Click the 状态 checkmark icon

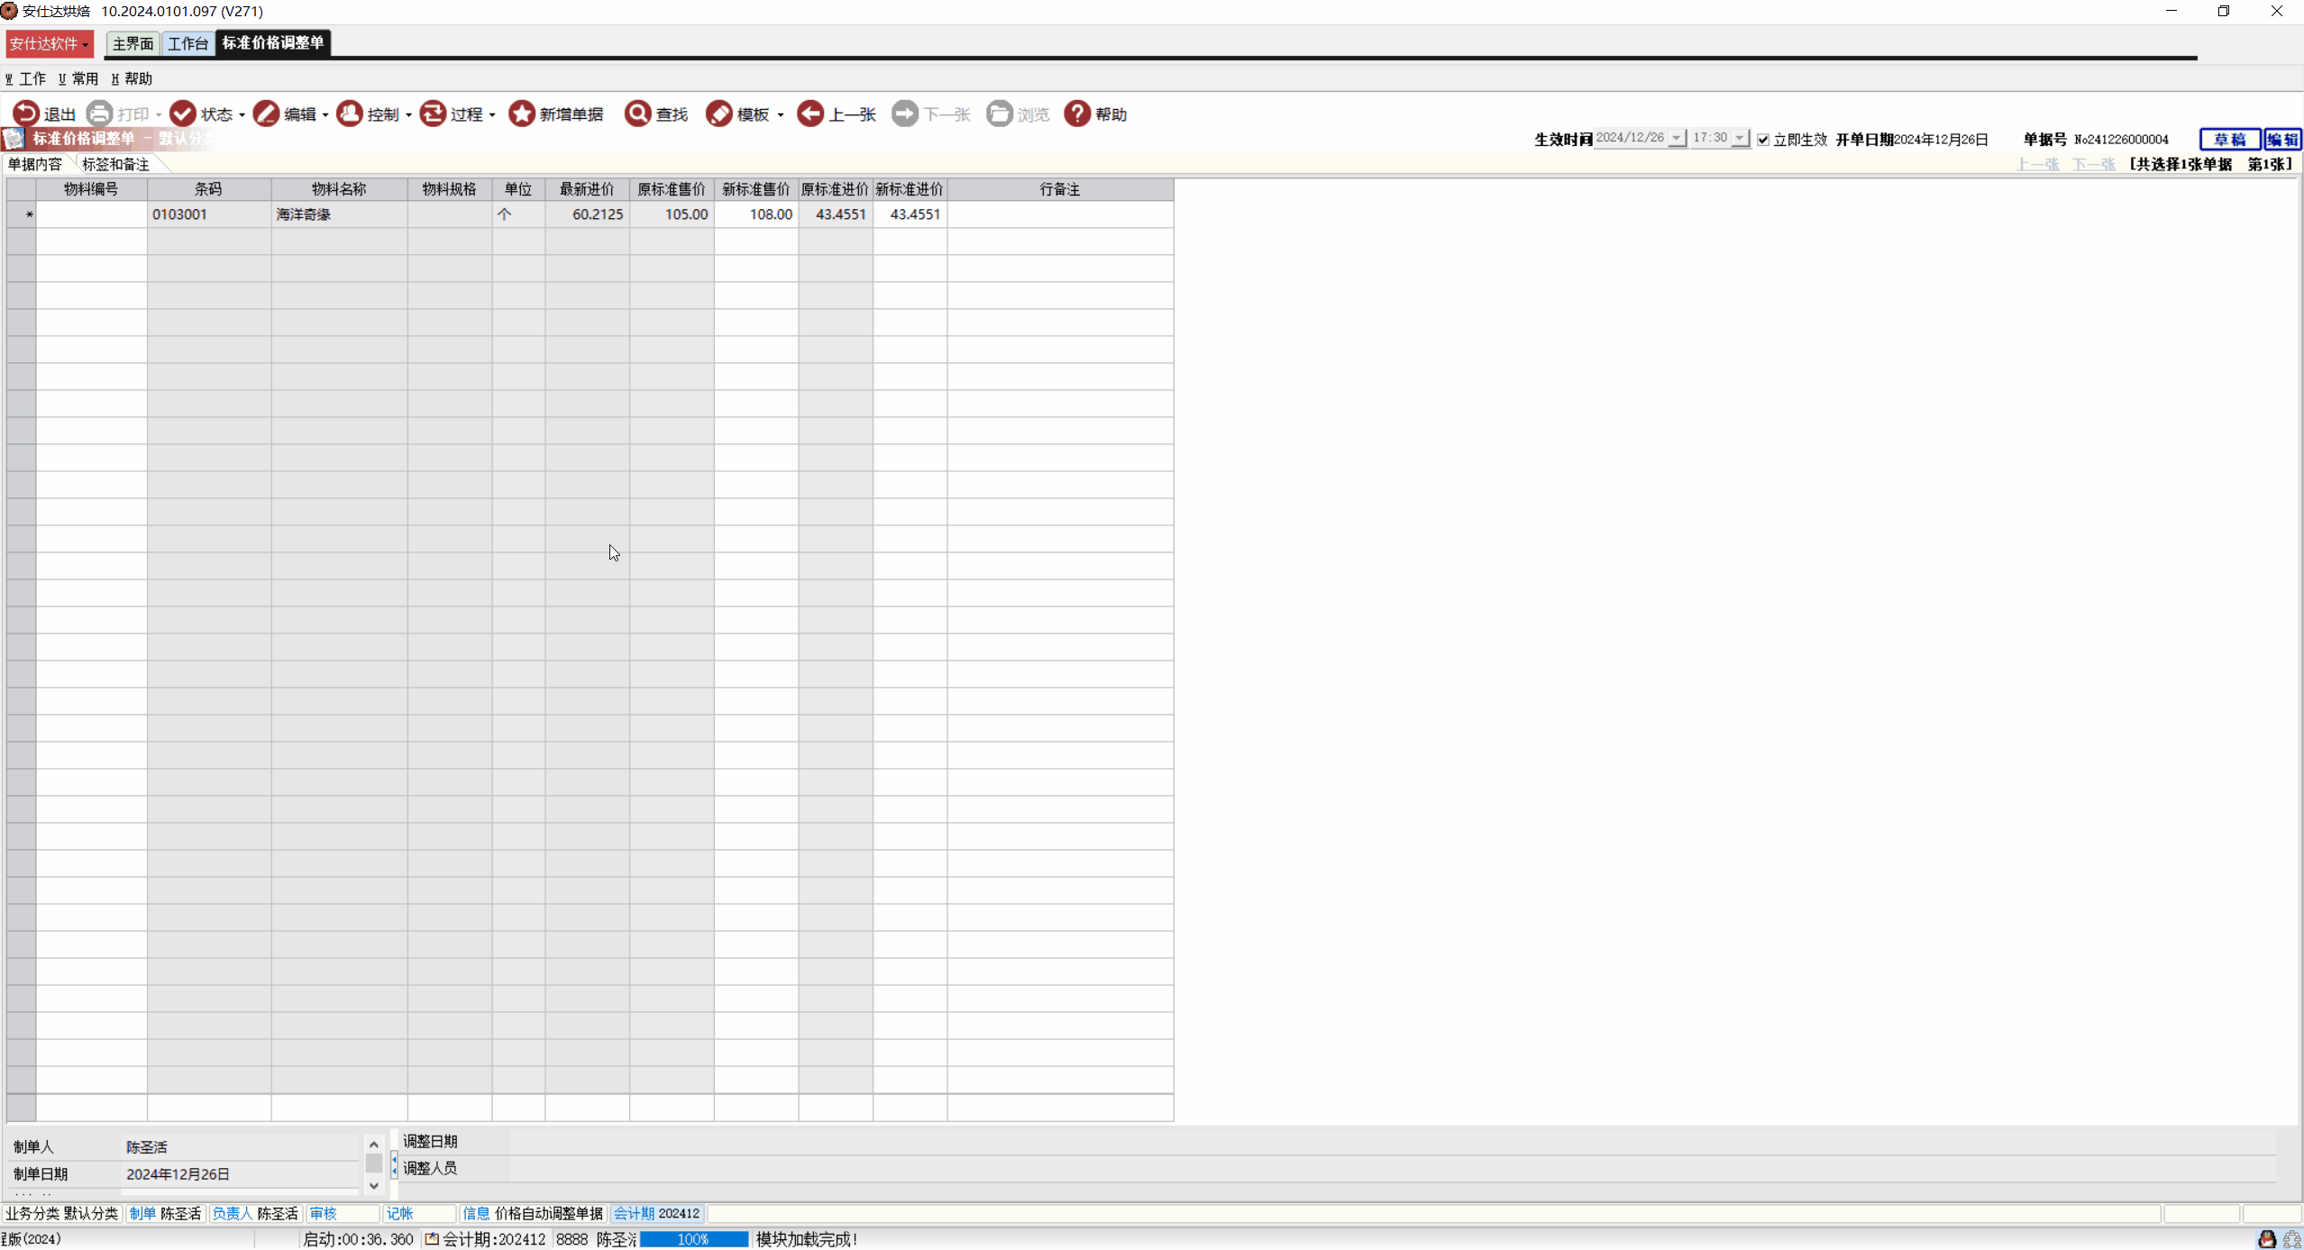pyautogui.click(x=183, y=114)
